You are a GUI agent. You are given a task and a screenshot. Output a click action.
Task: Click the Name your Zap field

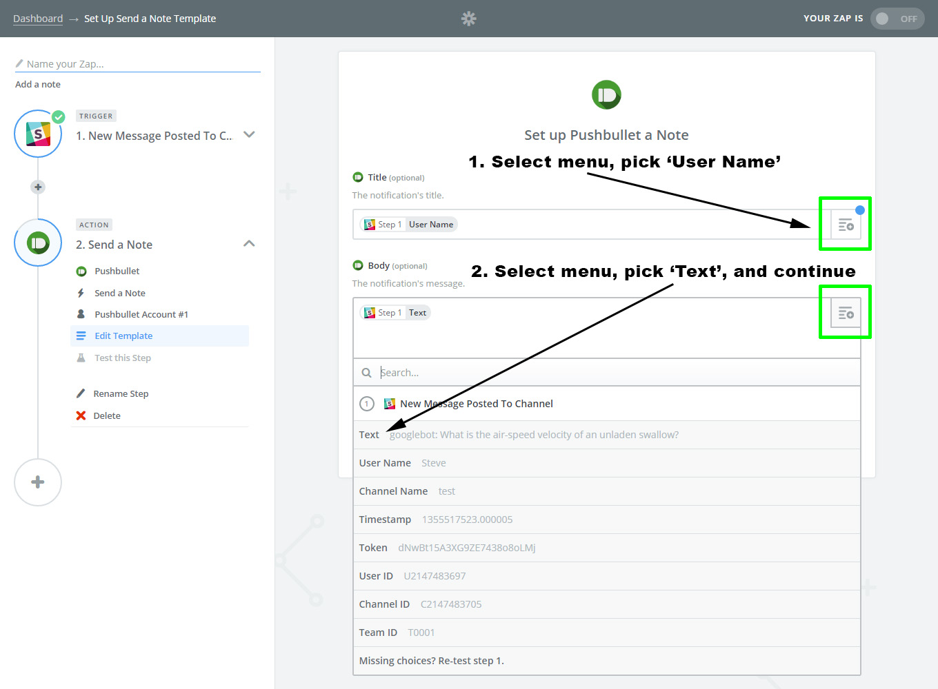click(138, 64)
